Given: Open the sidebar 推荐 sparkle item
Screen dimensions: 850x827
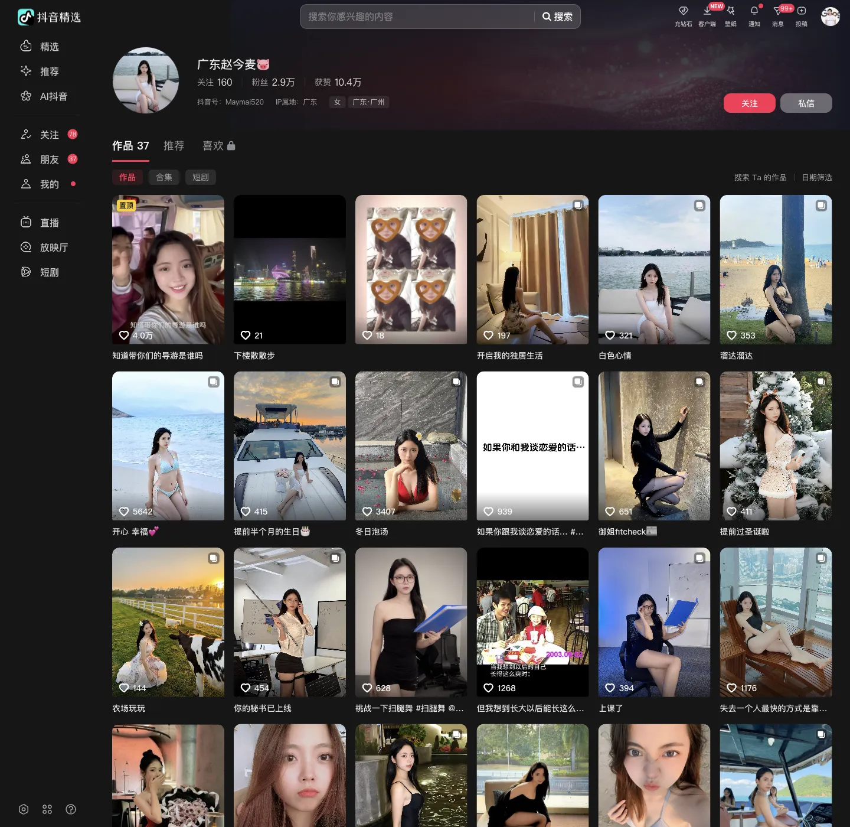Looking at the screenshot, I should click(47, 71).
